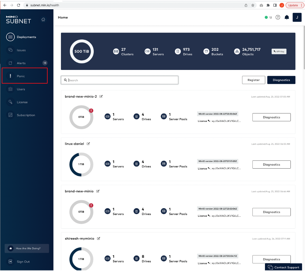Viewport: 305px width, 271px height.
Task: Click edit icon beside shireesh-myminio
Action: point(98,239)
